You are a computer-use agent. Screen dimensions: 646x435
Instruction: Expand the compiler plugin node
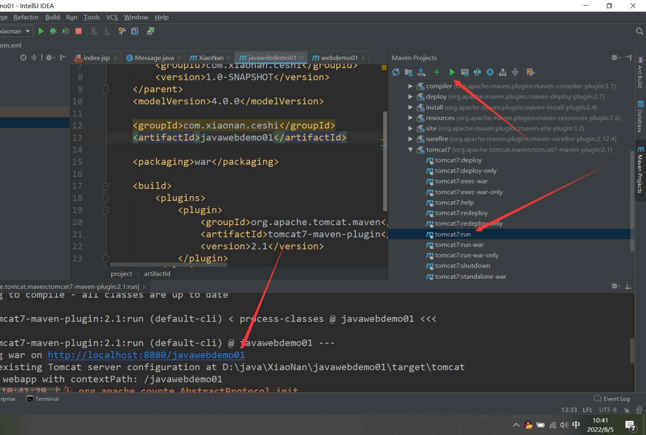point(410,86)
